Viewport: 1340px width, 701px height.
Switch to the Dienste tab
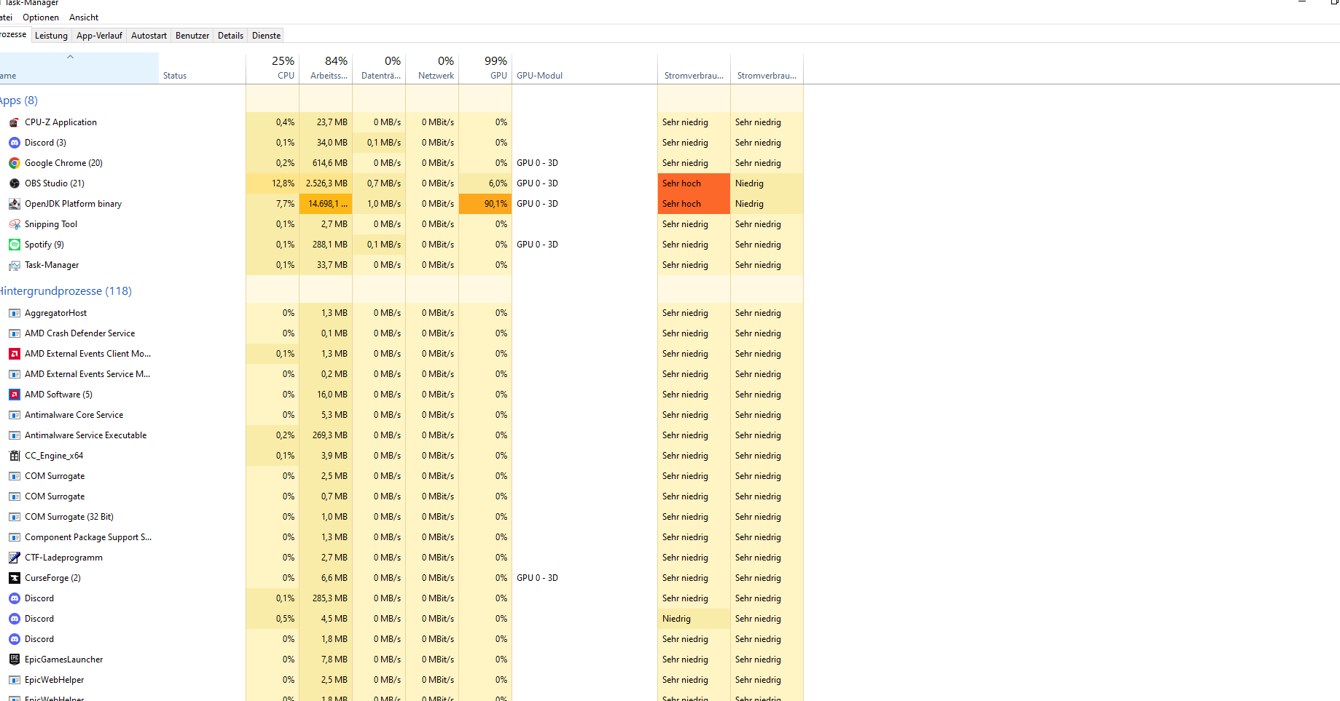(266, 36)
